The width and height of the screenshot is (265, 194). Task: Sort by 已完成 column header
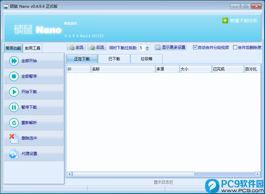click(x=228, y=69)
